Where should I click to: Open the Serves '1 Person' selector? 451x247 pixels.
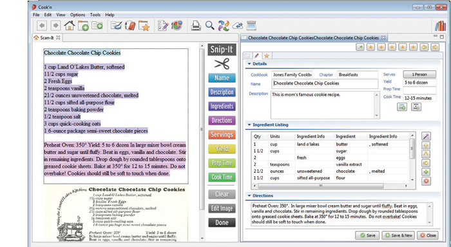pos(419,74)
